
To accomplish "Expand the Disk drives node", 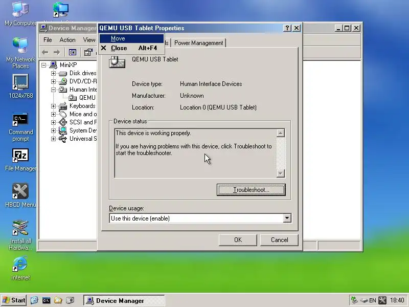I will pyautogui.click(x=54, y=73).
